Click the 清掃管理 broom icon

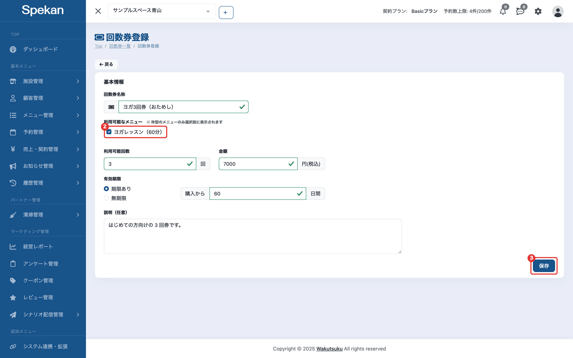pyautogui.click(x=13, y=215)
